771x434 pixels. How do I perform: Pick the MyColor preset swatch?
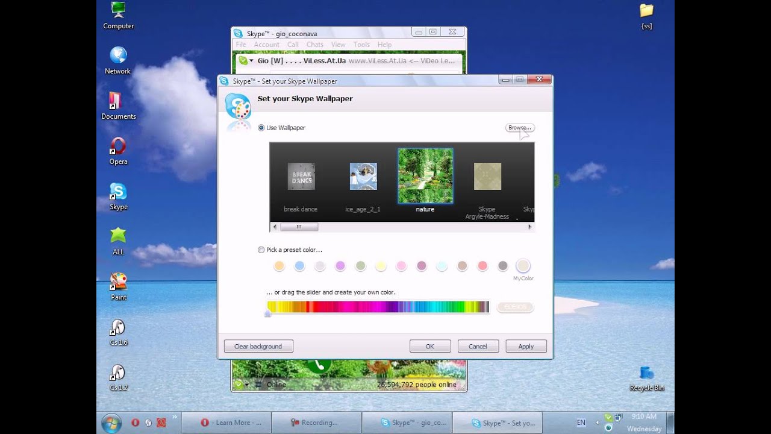(523, 266)
